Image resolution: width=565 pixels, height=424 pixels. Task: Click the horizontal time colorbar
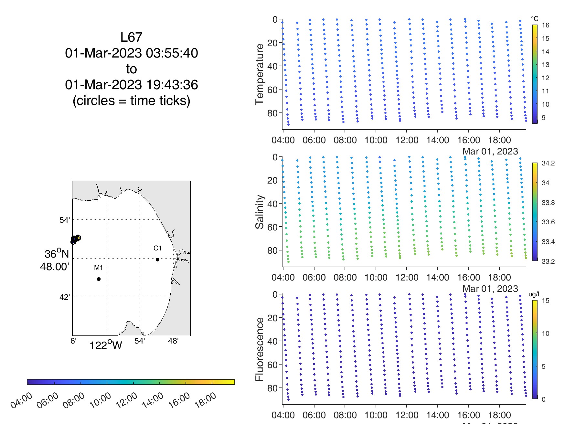[x=131, y=382]
